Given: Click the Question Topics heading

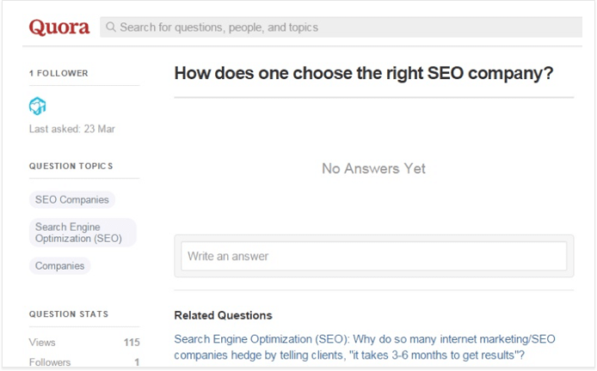Looking at the screenshot, I should (x=71, y=166).
